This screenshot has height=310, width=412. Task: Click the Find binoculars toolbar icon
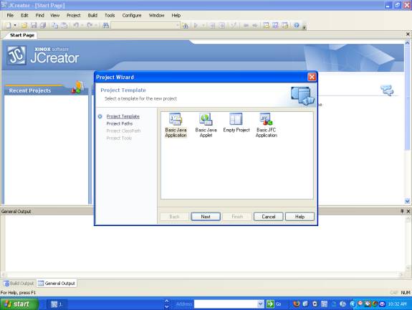pos(105,25)
